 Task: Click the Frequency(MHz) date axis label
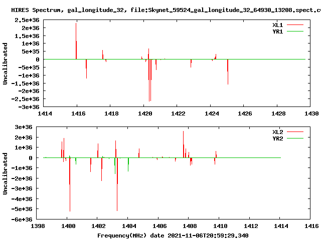click(x=173, y=235)
